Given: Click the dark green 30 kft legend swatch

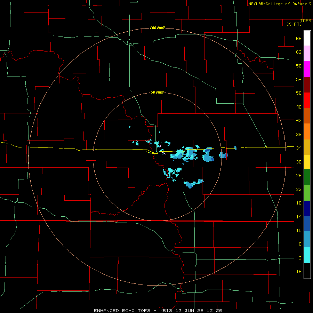Looking at the screenshot, I should 307,177.
